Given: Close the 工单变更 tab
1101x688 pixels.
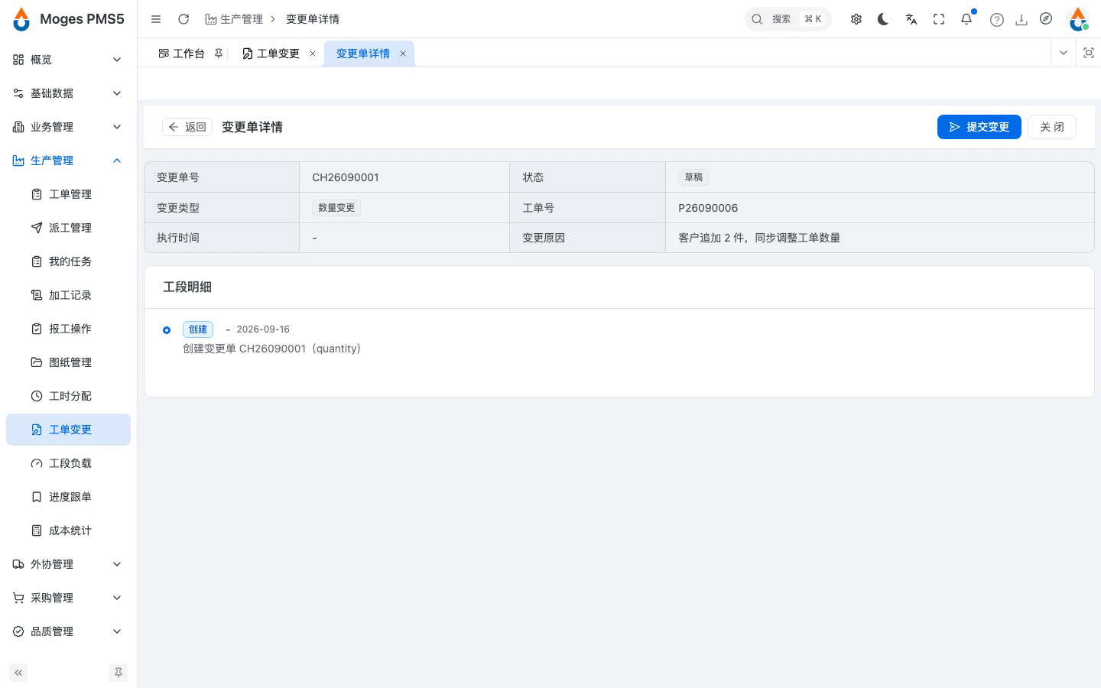Looking at the screenshot, I should [313, 54].
